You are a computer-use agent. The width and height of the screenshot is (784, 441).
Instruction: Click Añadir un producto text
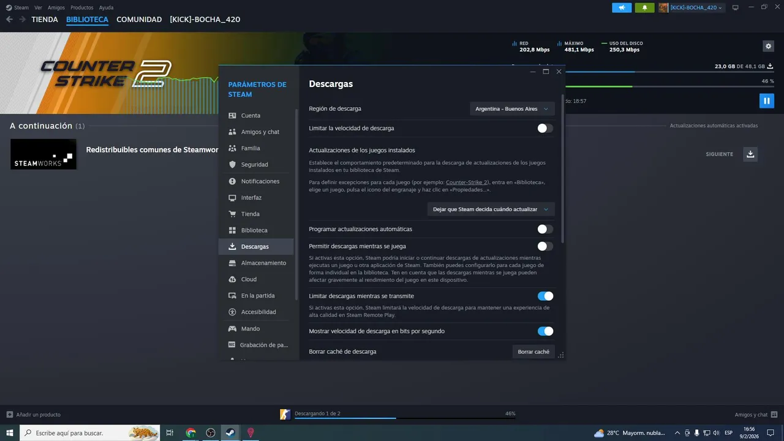tap(39, 415)
